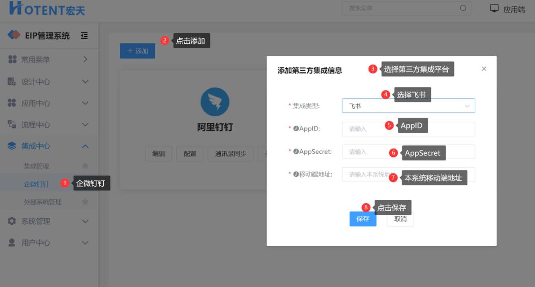Image resolution: width=535 pixels, height=287 pixels.
Task: Click the EIP管理系统 title text
Action: [x=47, y=36]
